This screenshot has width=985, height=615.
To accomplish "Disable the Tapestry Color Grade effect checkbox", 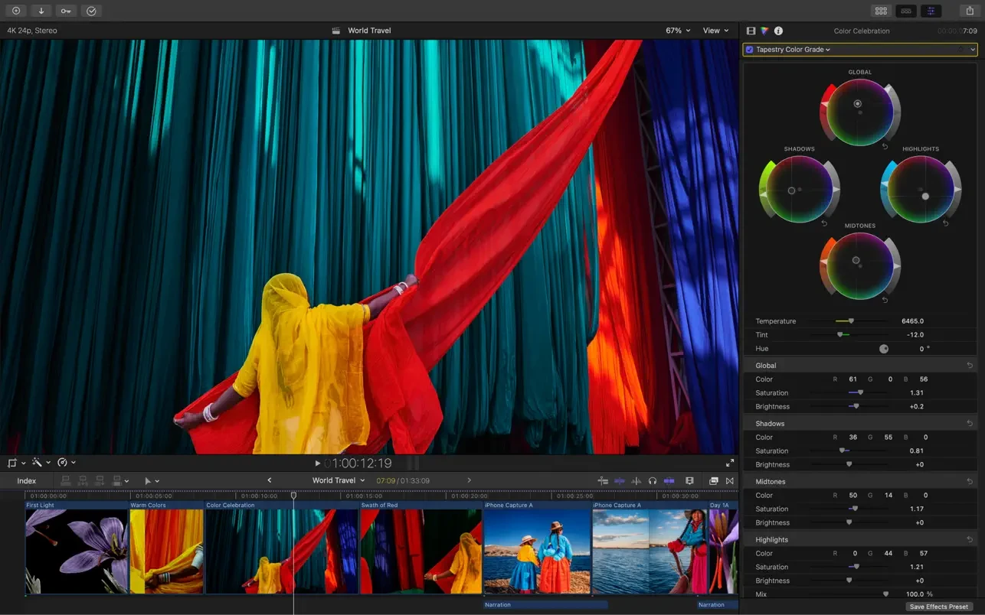I will [749, 49].
